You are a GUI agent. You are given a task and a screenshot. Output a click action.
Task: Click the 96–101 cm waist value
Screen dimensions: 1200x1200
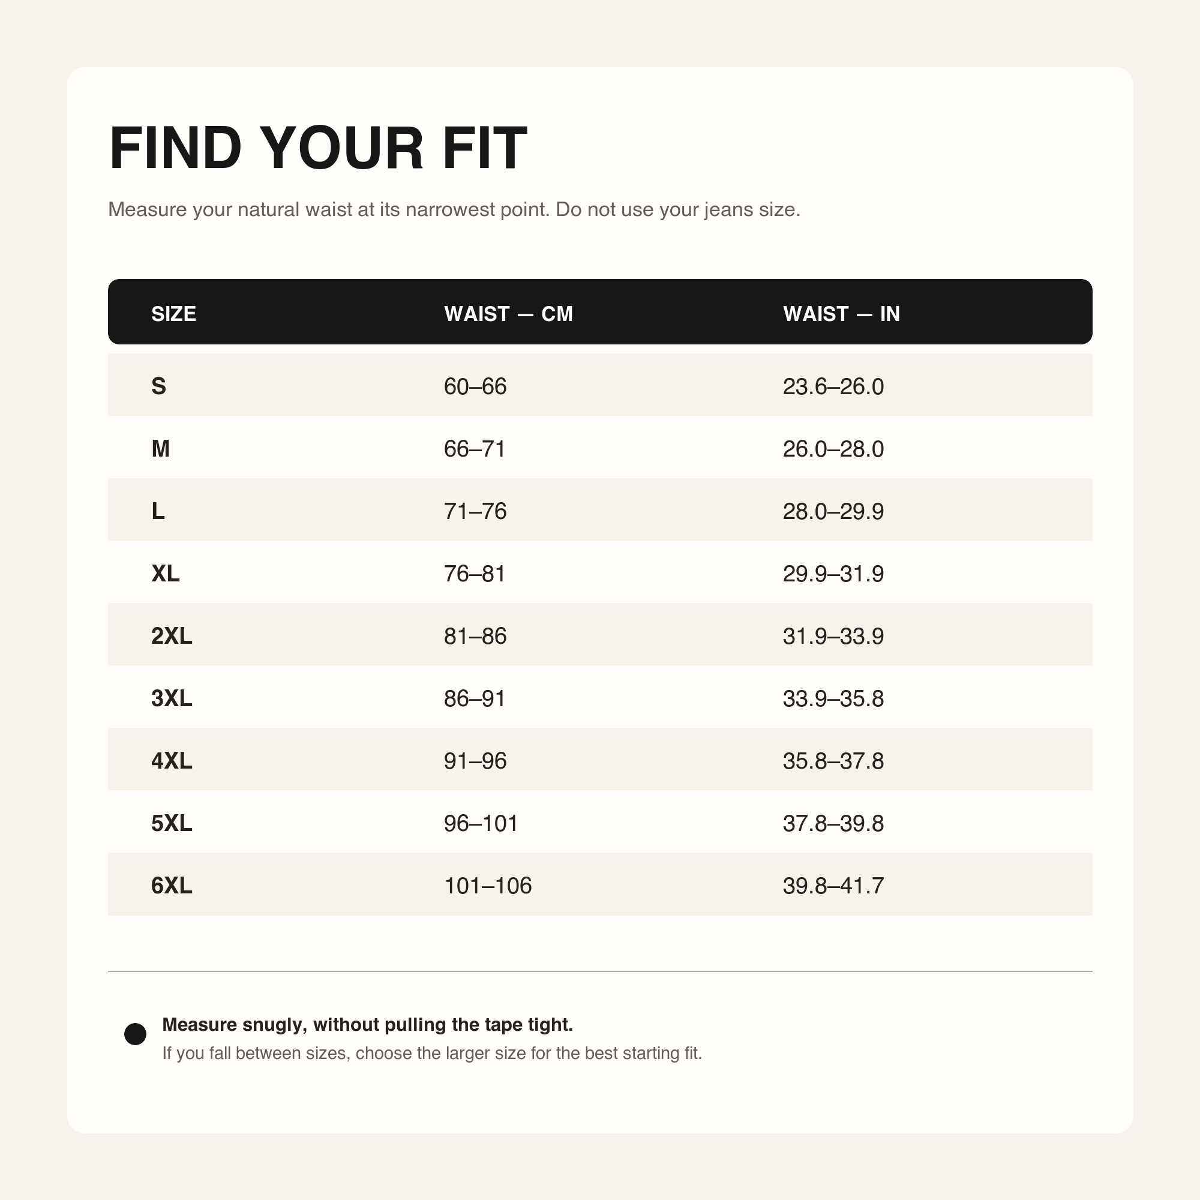(x=481, y=823)
